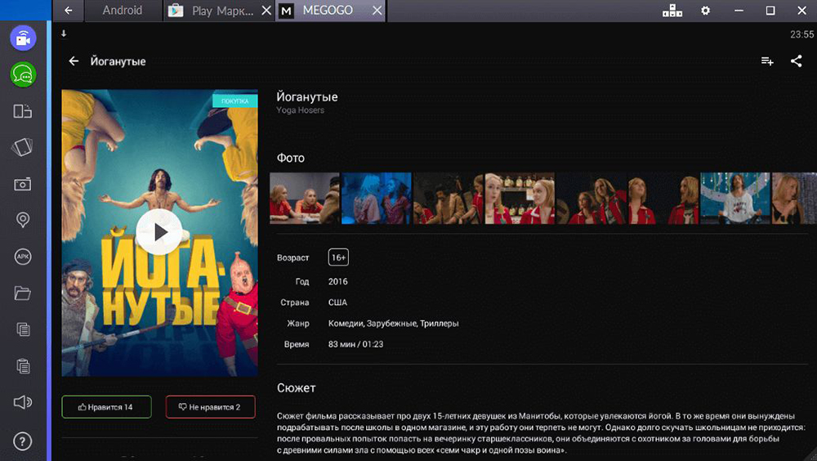This screenshot has height=461, width=817.
Task: Open the fifth photo of girls in red jackets
Action: point(592,198)
